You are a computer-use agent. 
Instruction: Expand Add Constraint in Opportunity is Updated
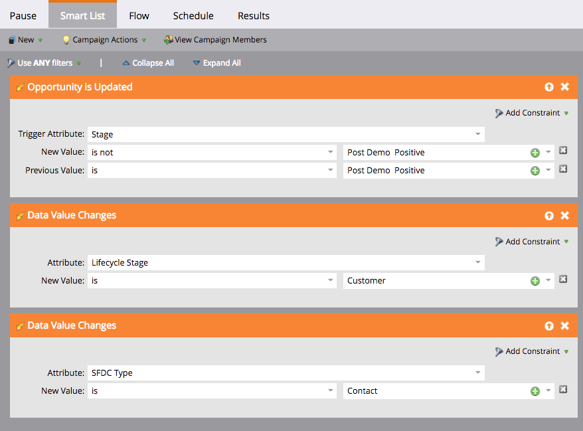tap(532, 113)
